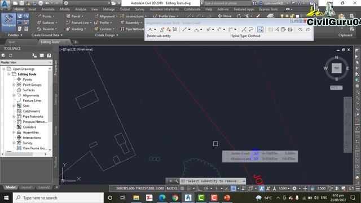The width and height of the screenshot is (361, 203).
Task: Click the Delete sub-entity tool
Action: tap(260, 29)
